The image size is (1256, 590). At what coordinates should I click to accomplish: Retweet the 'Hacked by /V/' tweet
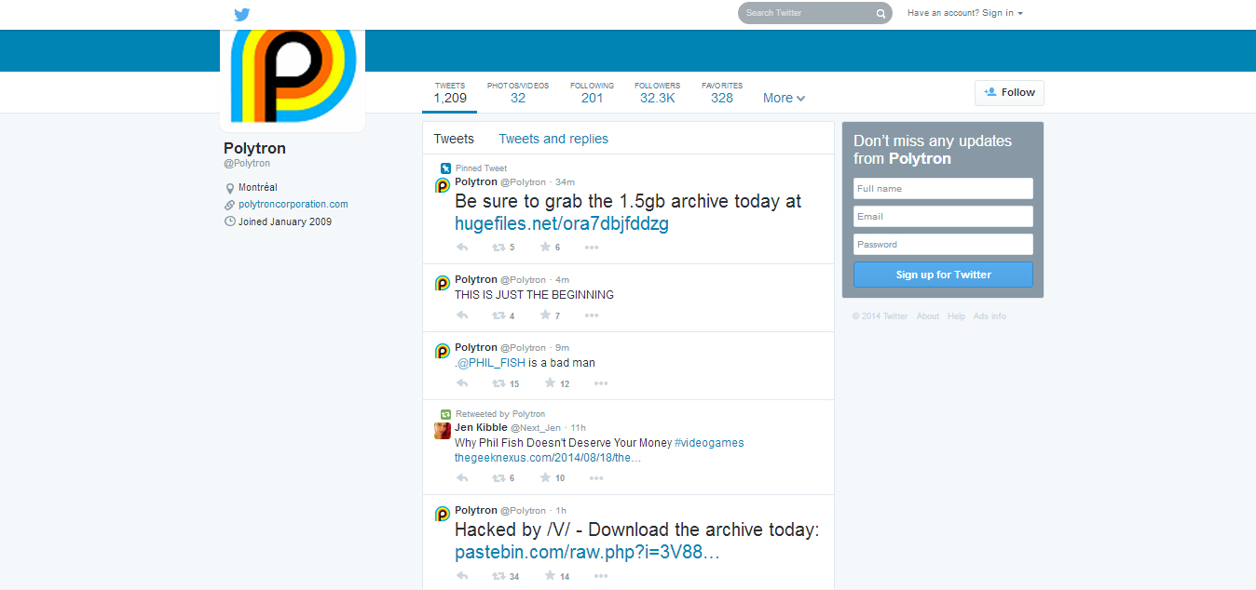498,576
